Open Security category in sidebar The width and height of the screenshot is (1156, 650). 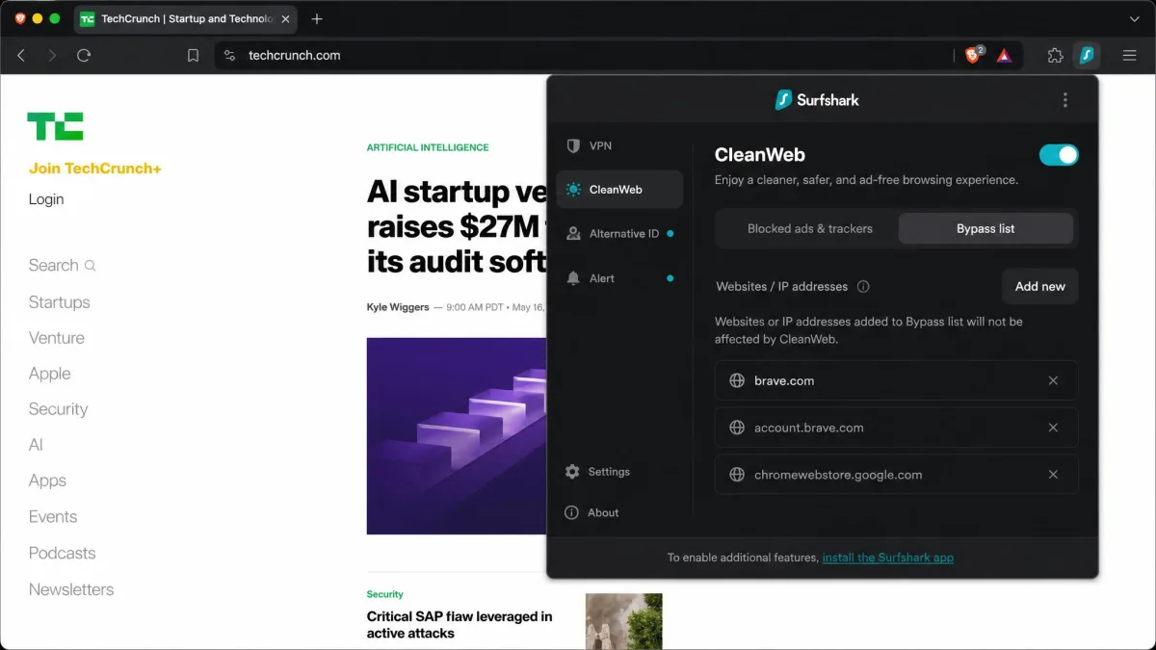point(58,409)
